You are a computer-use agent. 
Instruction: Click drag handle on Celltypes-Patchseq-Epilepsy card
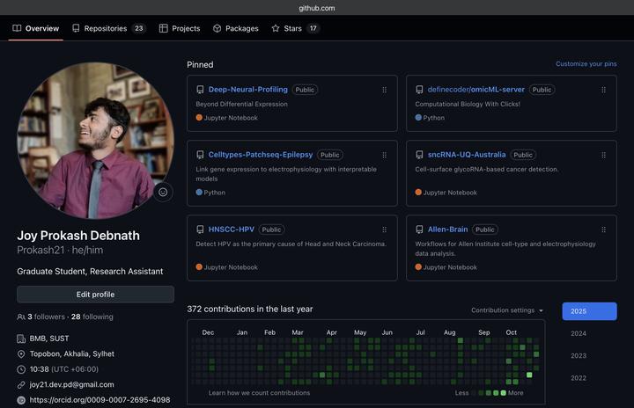click(x=384, y=155)
